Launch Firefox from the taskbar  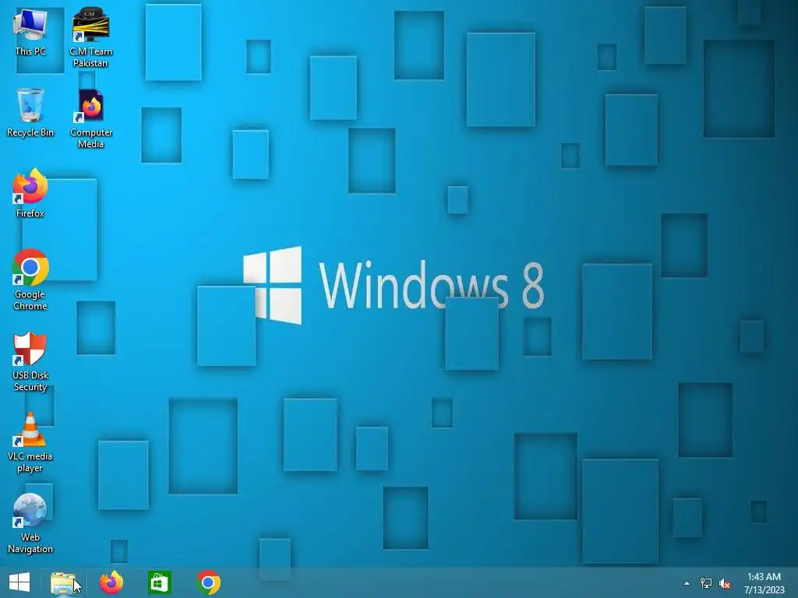pos(111,582)
